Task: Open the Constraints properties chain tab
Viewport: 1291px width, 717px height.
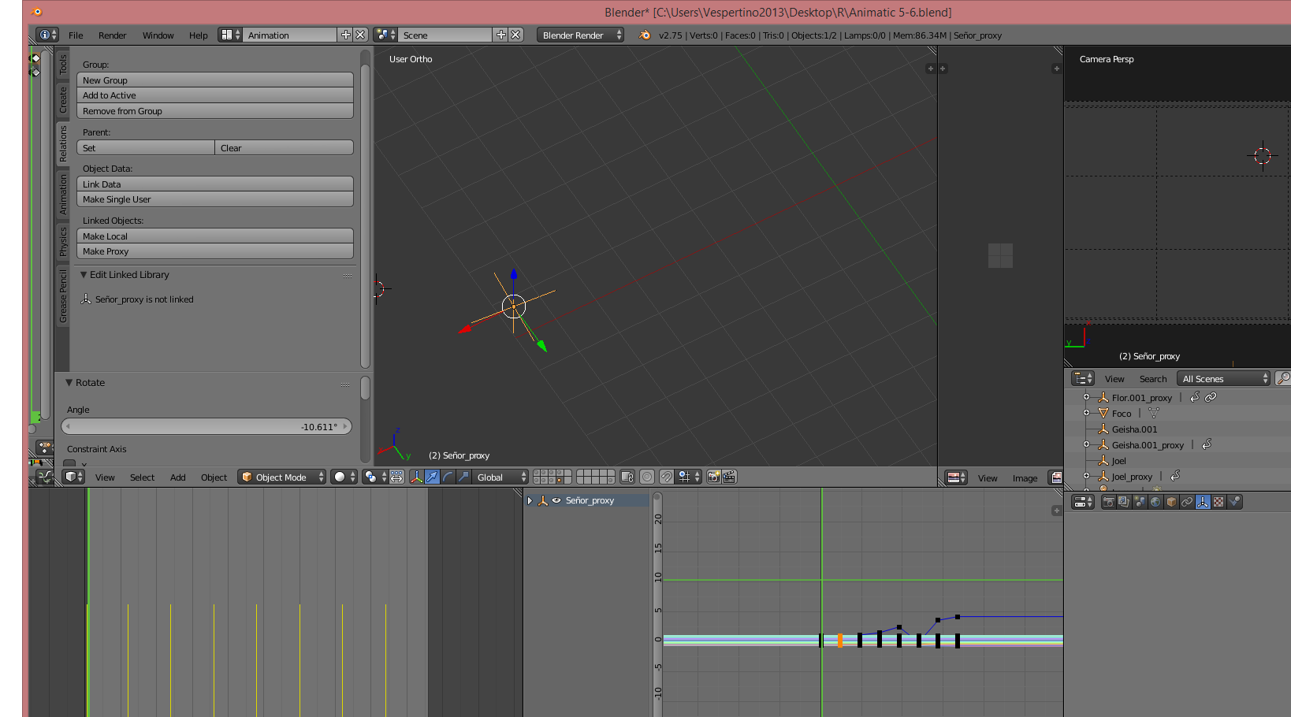Action: [1187, 502]
